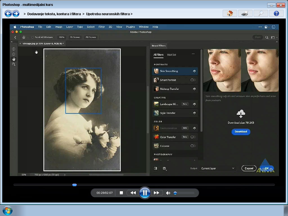Click the zoom in tool icon

pos(13,49)
